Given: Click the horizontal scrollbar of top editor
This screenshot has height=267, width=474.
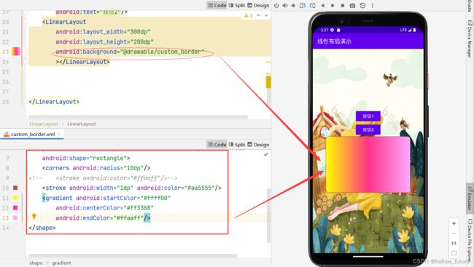Looking at the screenshot, I should [x=138, y=116].
